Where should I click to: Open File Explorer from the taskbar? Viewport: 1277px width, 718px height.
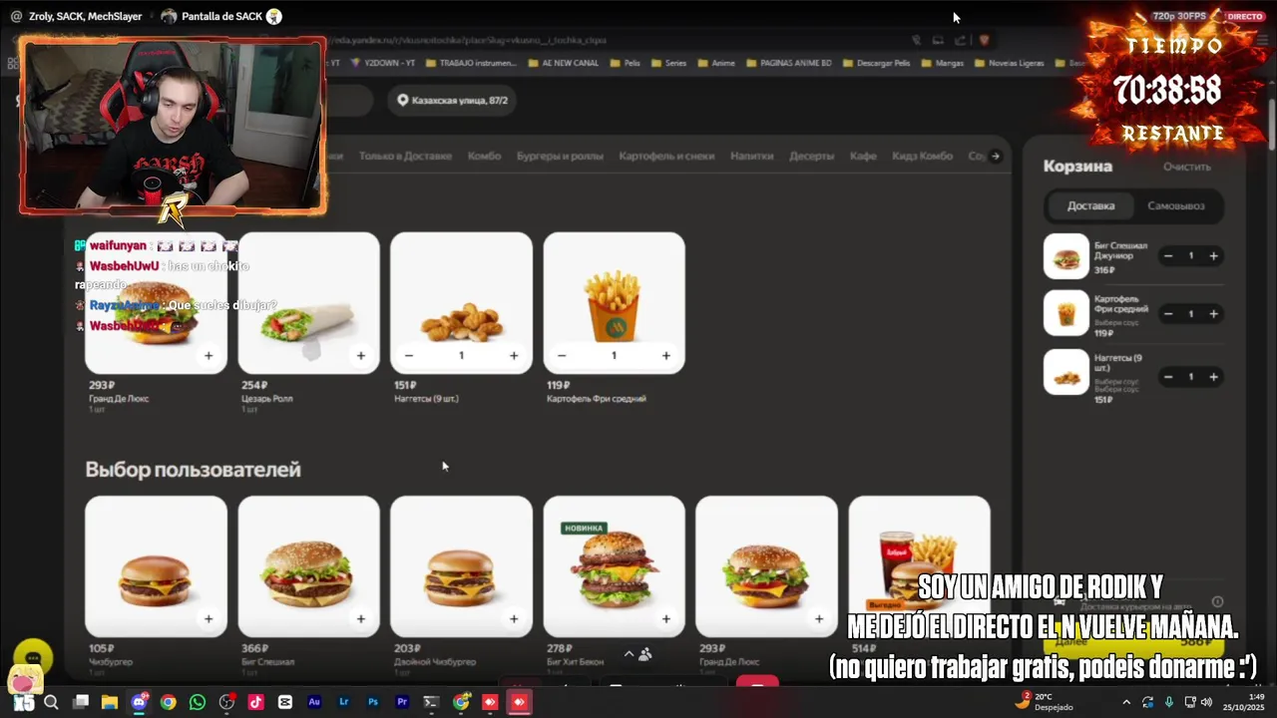click(110, 702)
